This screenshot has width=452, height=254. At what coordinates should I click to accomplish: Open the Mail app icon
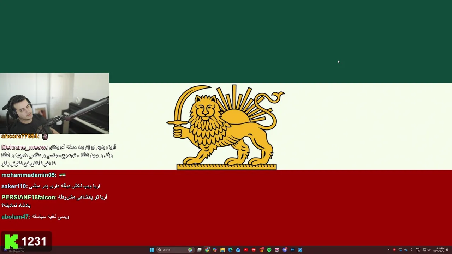(x=238, y=250)
